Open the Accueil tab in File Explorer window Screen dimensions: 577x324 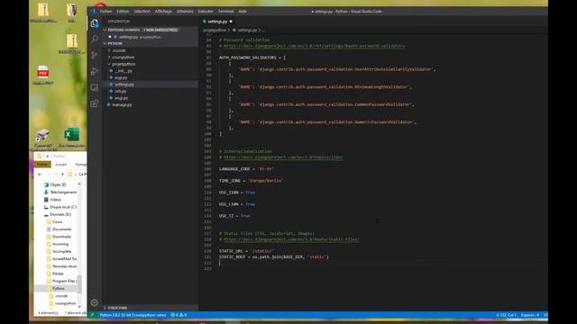point(60,164)
